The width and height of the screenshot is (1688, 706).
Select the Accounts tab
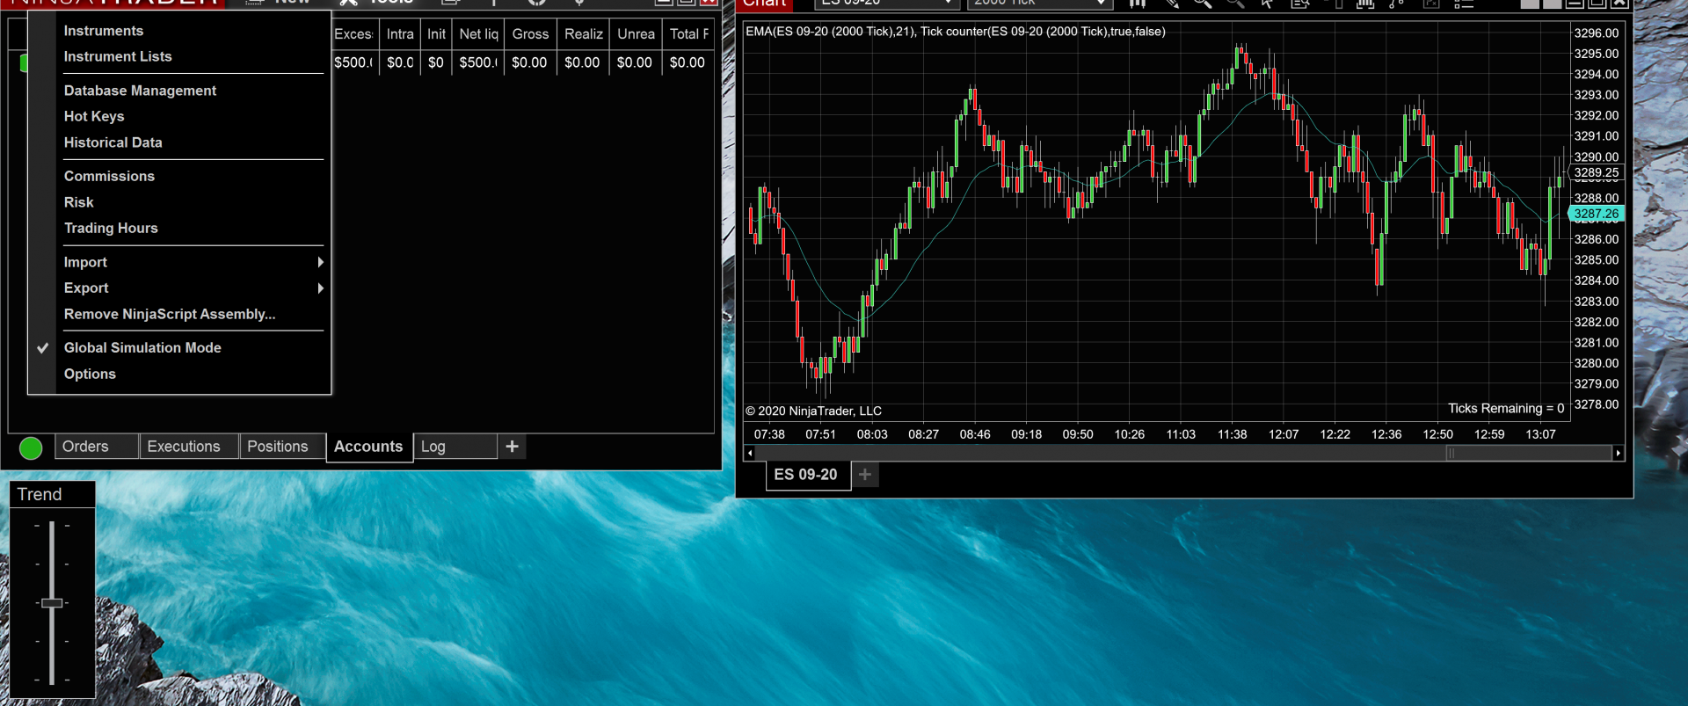(x=369, y=447)
